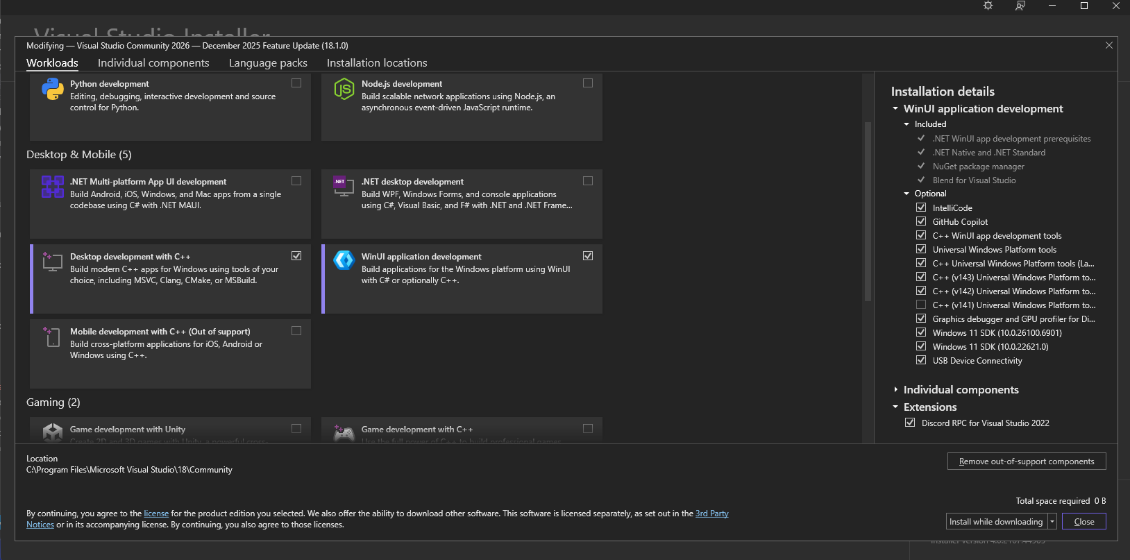Uncheck C++ Universal Windows Platform tools (La...
Screen dimensions: 1130x560
[921, 263]
